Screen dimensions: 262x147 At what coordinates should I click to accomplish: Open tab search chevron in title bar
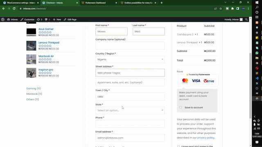226,2
